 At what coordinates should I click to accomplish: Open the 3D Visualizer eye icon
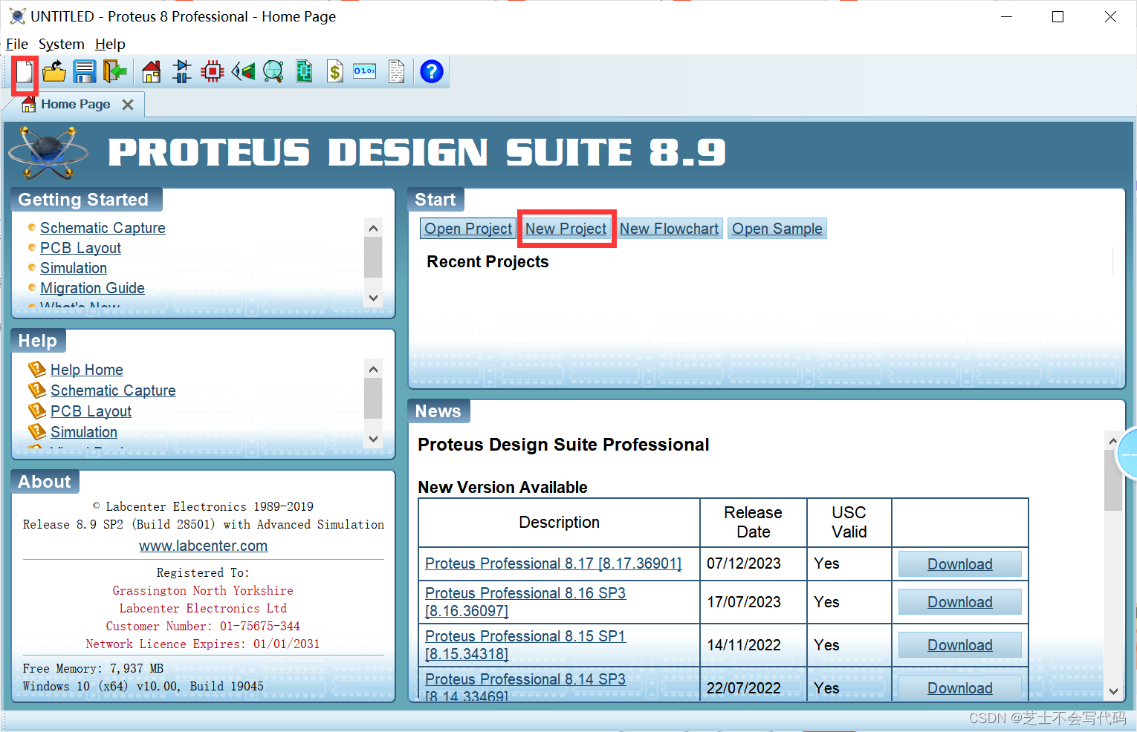[x=244, y=72]
